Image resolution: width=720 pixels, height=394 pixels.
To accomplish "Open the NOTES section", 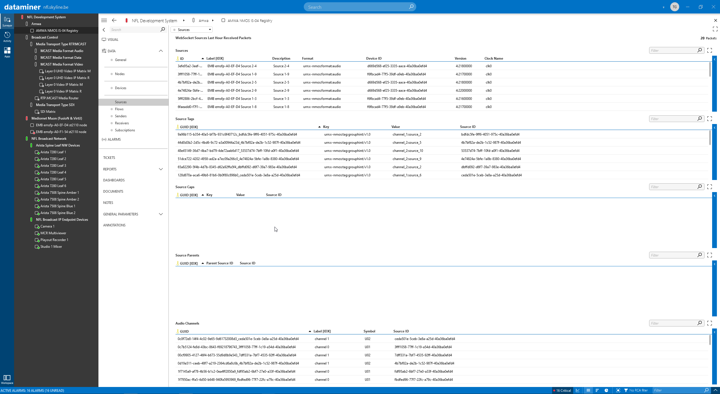I will coord(108,203).
